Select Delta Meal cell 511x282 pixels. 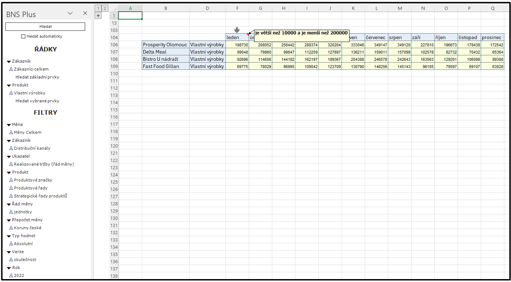(x=166, y=52)
